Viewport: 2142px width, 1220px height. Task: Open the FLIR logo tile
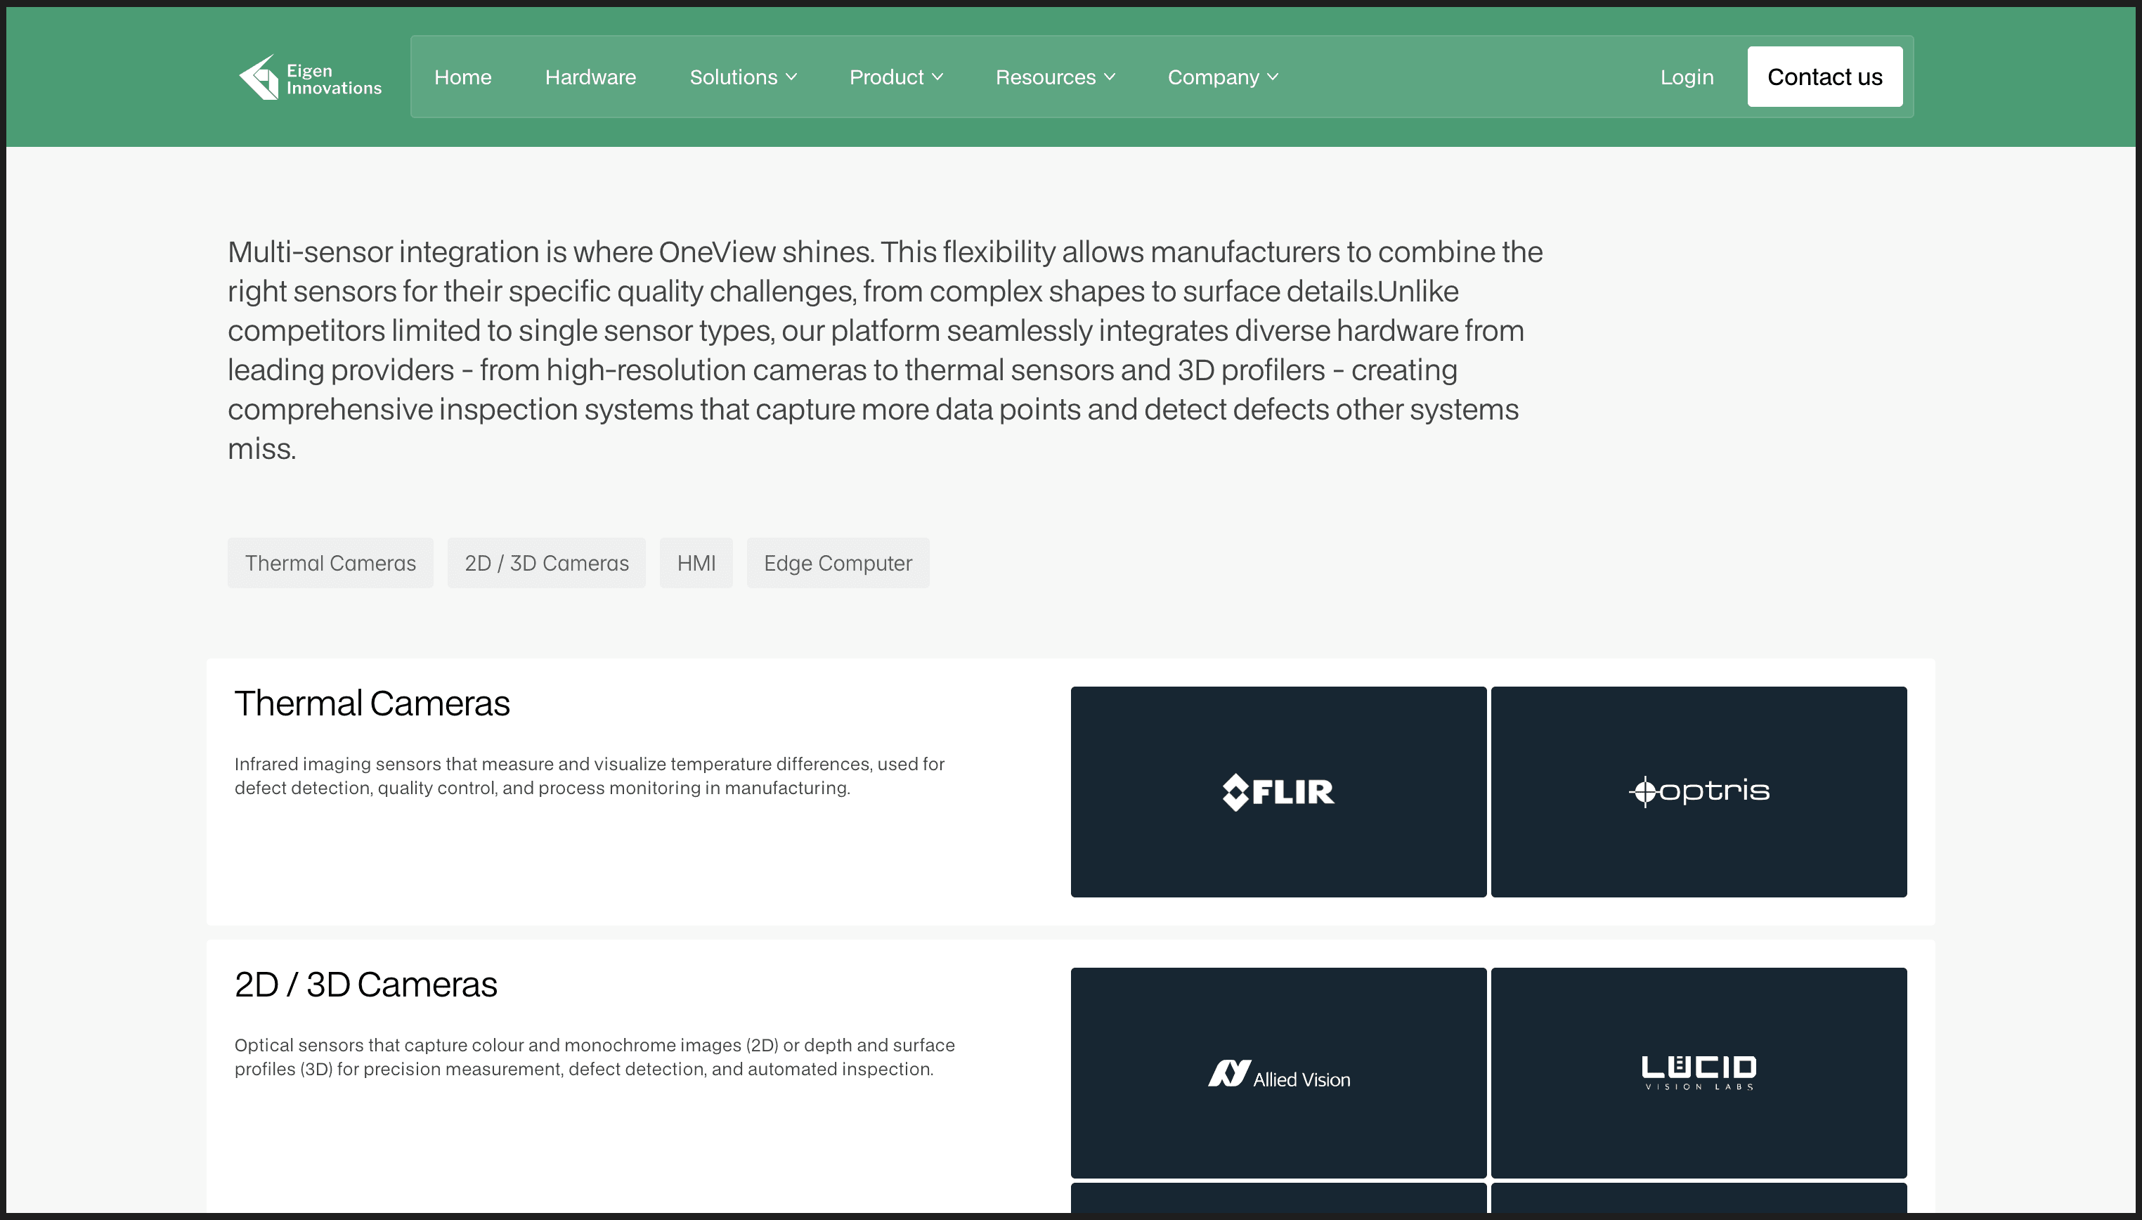[x=1278, y=791]
